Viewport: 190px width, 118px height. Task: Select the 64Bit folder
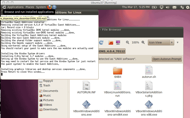[x=118, y=73]
